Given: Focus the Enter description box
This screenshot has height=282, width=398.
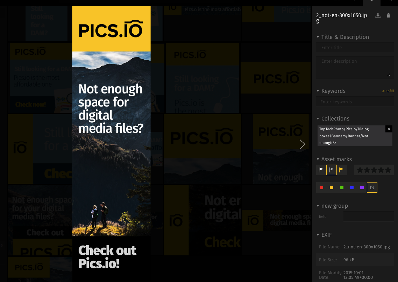Looking at the screenshot, I should (355, 67).
